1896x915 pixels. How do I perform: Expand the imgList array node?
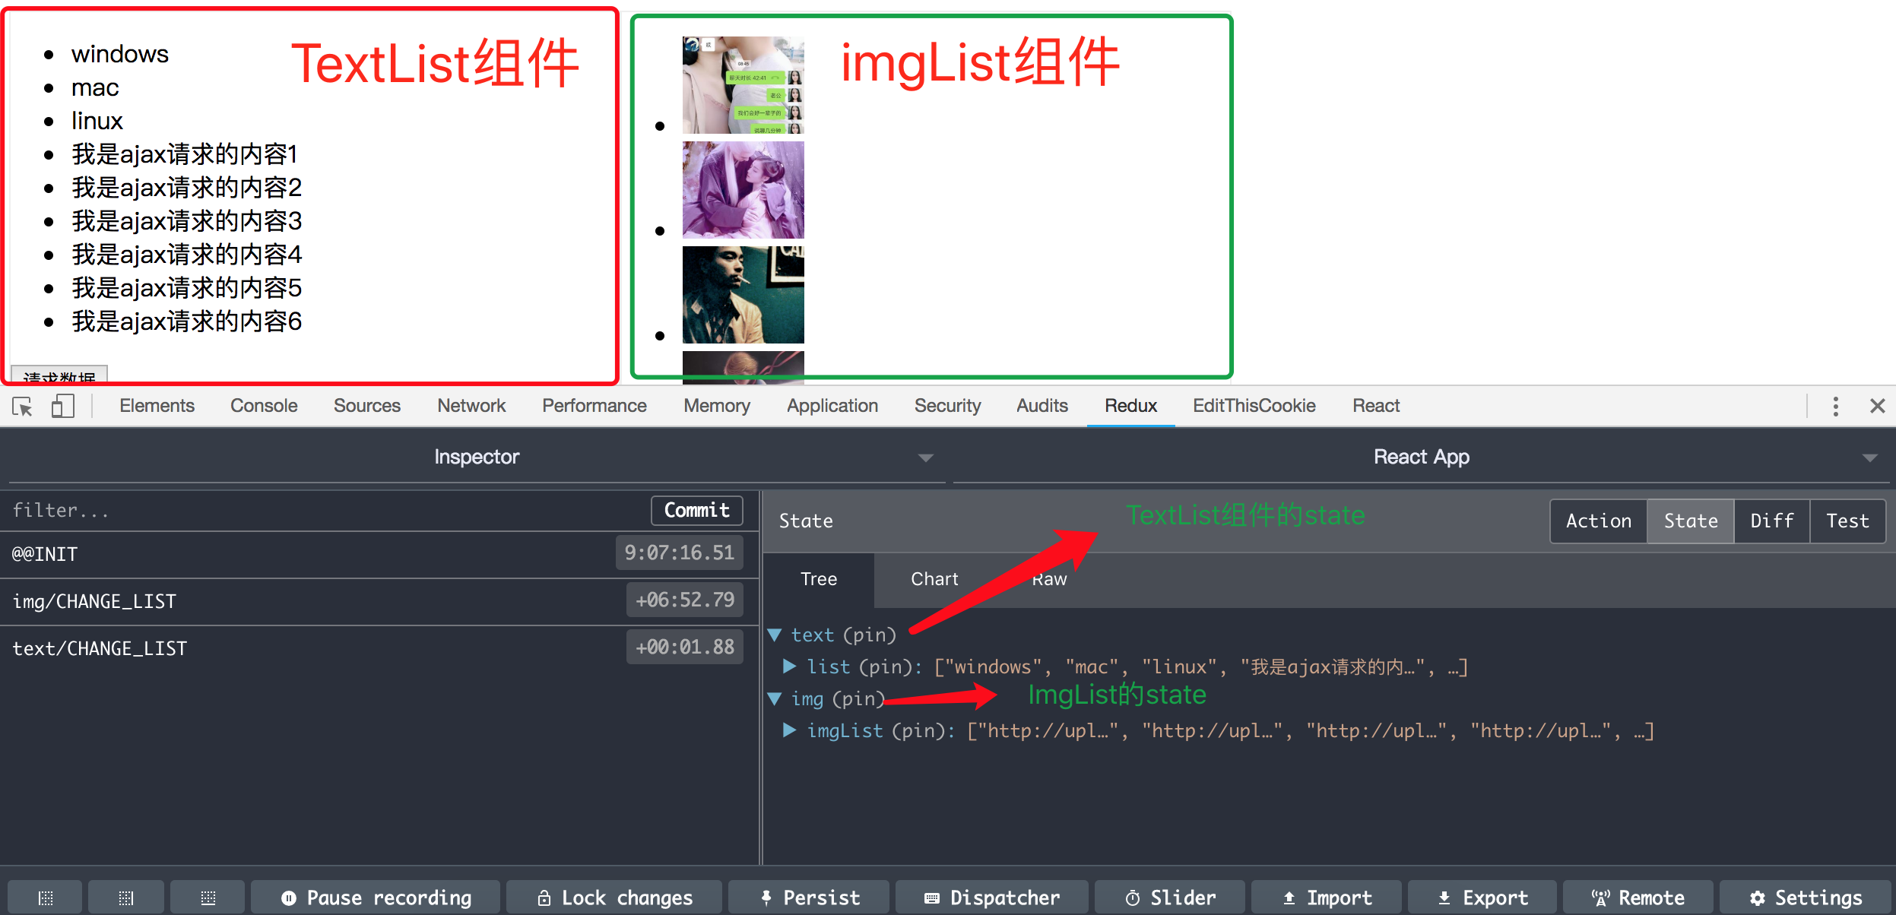790,730
